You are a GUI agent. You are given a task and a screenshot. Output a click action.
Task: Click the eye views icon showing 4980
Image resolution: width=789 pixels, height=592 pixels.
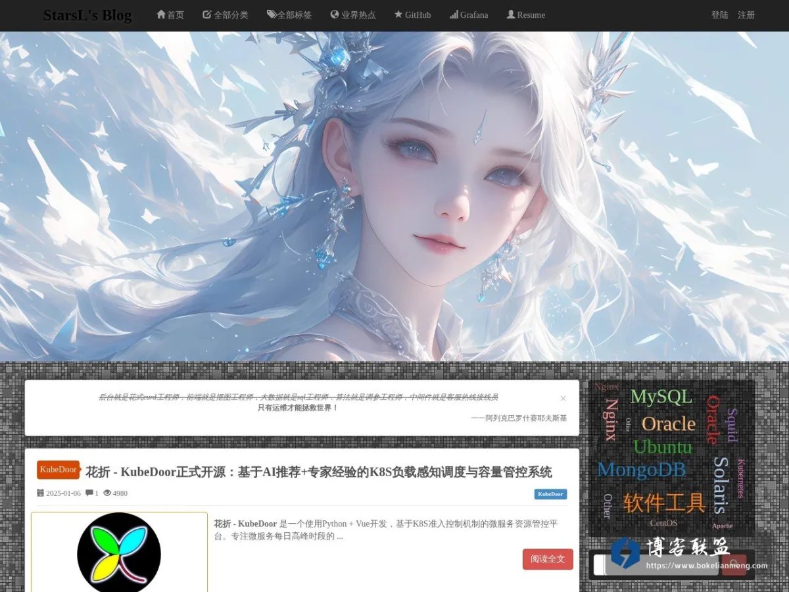107,493
